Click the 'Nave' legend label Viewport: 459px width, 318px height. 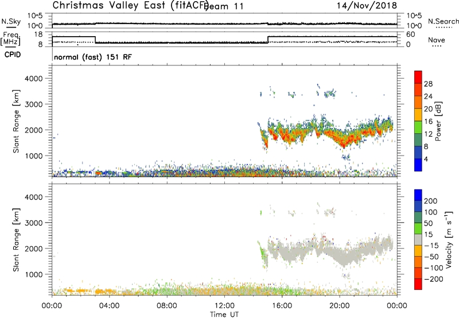coord(437,40)
